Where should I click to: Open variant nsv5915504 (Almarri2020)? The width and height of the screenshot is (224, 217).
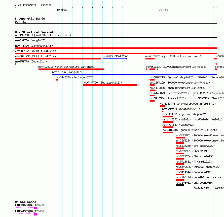[x=168, y=98]
